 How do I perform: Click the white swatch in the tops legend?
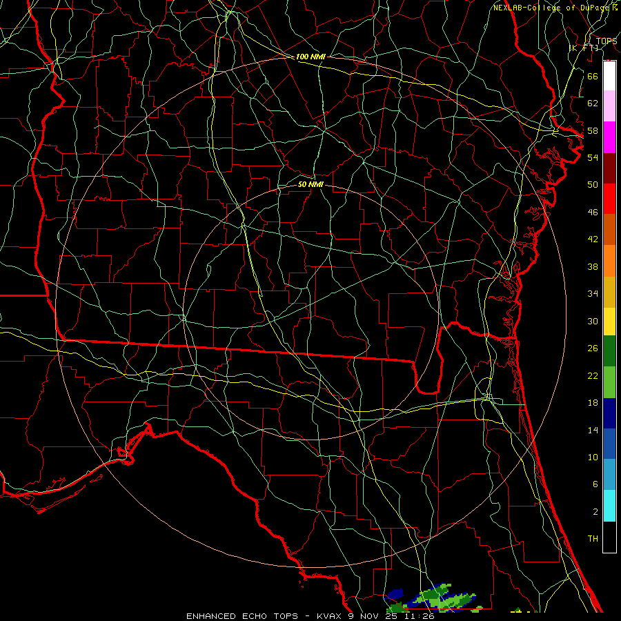point(609,76)
